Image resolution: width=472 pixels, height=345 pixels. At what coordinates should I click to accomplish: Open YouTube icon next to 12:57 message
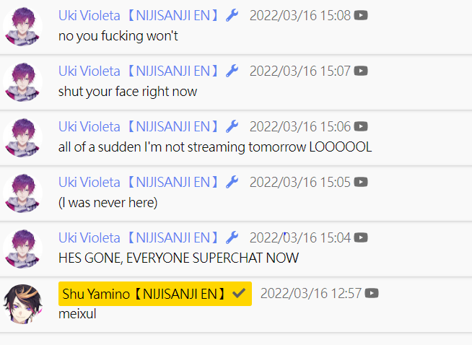(x=372, y=293)
